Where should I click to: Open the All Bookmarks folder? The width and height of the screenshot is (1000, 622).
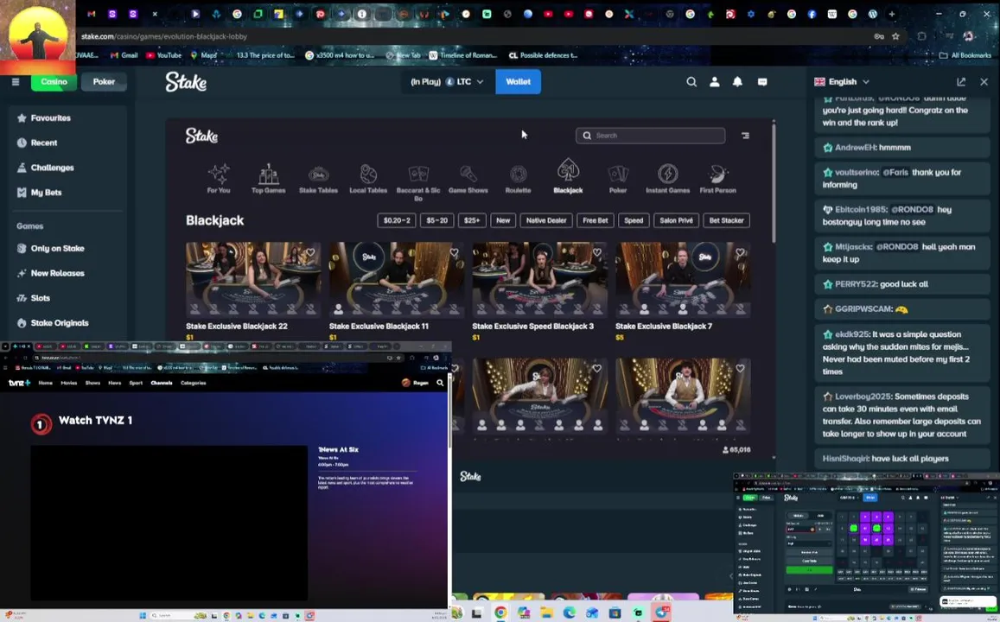pos(965,55)
